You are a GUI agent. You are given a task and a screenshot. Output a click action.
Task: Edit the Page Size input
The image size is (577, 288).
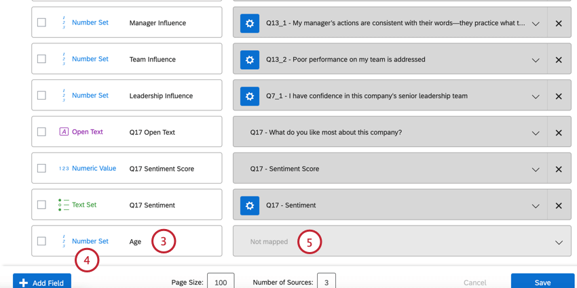click(221, 282)
